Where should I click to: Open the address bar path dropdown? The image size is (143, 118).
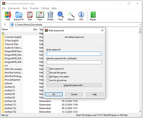[140, 25]
